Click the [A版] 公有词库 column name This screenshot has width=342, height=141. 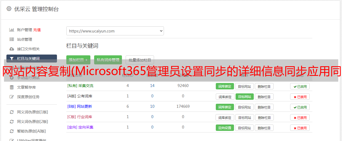[x=80, y=96]
